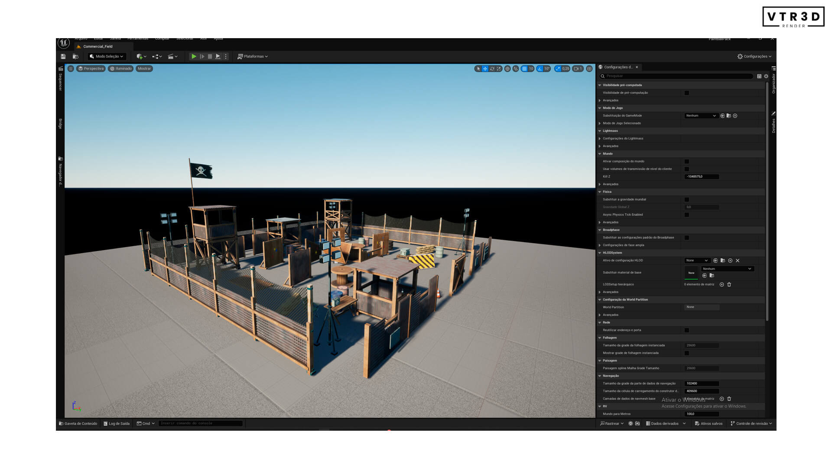This screenshot has width=832, height=468.
Task: Open the cinematics clapperboard dropdown
Action: pyautogui.click(x=172, y=56)
